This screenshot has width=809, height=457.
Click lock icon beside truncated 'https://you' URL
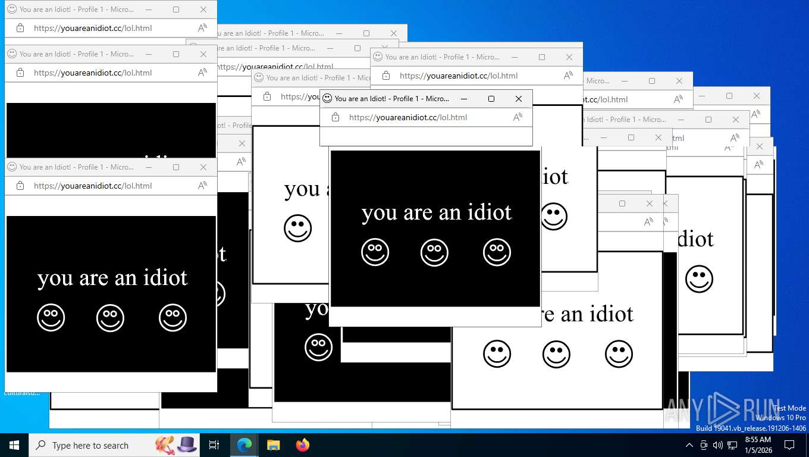(267, 96)
